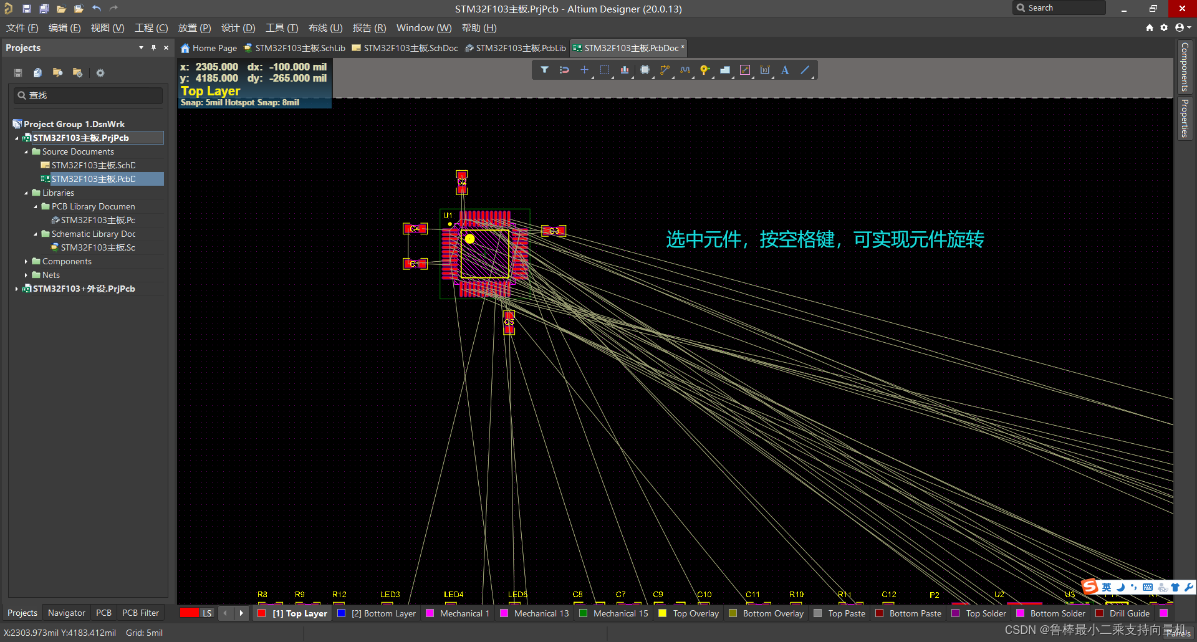Open Projects panel settings gear

pyautogui.click(x=100, y=73)
